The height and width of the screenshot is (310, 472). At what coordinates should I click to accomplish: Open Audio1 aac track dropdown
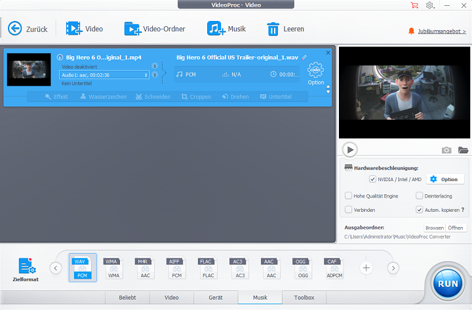pyautogui.click(x=104, y=75)
